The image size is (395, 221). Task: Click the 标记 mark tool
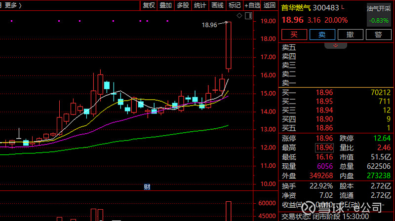tap(234, 5)
